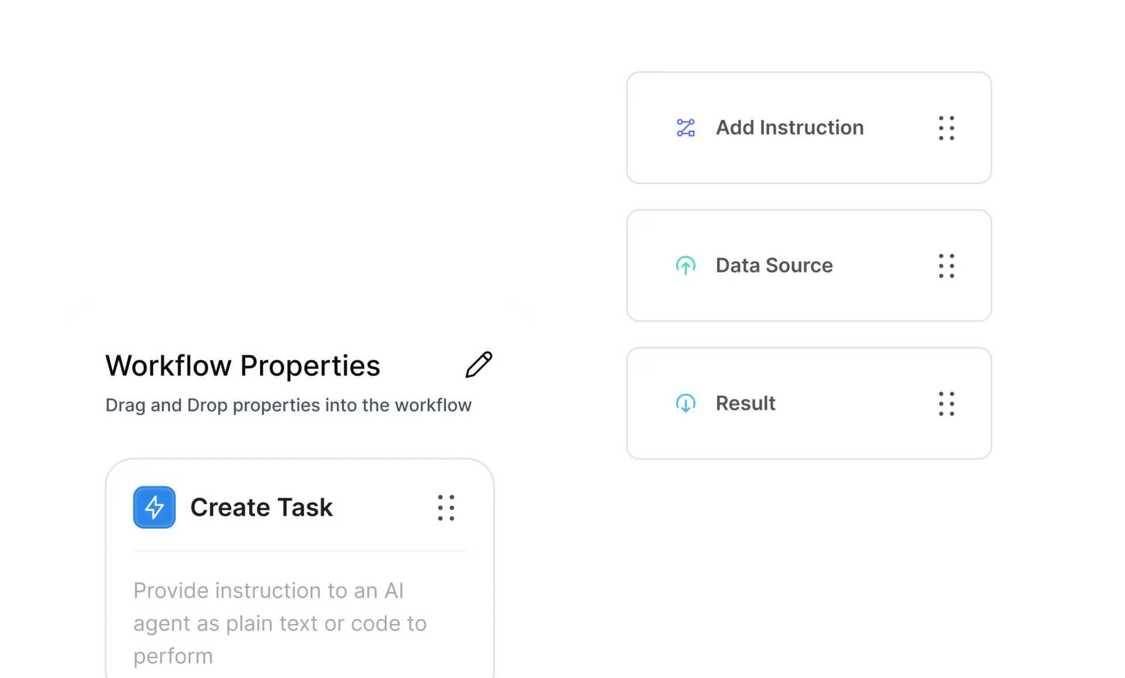Select the Add Instruction card background
1125x678 pixels.
click(x=809, y=128)
